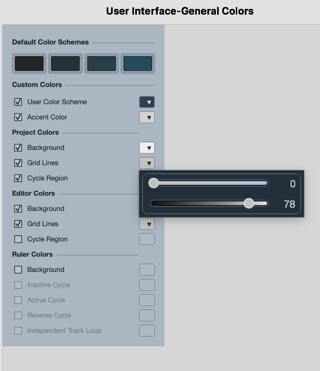The width and height of the screenshot is (320, 371).
Task: Uncheck the User Color Scheme checkbox
Action: [18, 102]
